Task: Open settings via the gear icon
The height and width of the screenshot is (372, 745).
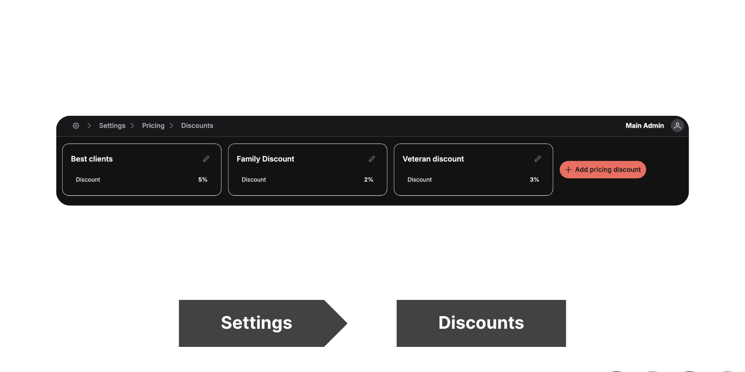Action: (76, 126)
